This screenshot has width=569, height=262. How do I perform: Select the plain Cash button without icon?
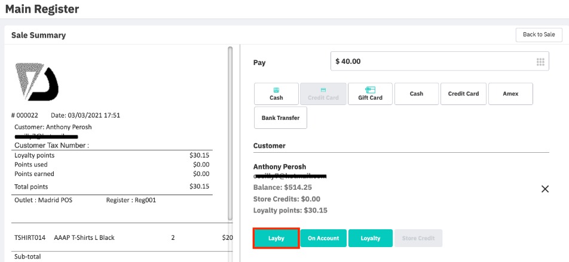pyautogui.click(x=417, y=94)
